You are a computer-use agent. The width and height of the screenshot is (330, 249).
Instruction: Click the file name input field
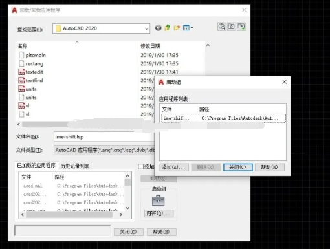[104, 136]
